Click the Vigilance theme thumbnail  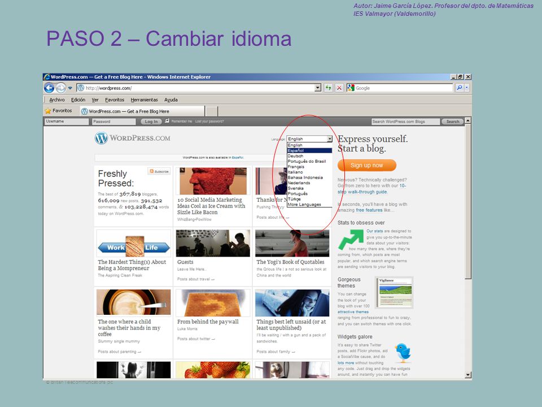[395, 292]
